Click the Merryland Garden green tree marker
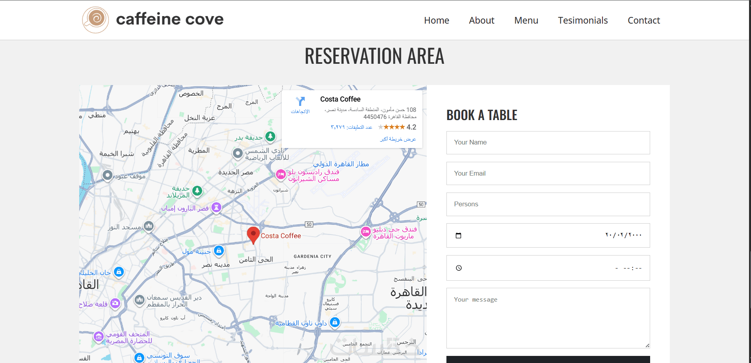 point(197,191)
